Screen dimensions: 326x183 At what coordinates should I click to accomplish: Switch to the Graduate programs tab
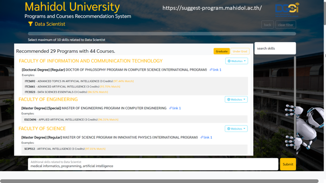point(222,51)
